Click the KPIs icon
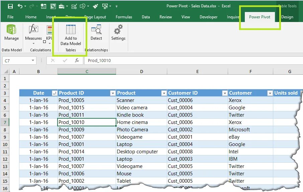Viewport: 303px width, 192px height. [x=49, y=30]
